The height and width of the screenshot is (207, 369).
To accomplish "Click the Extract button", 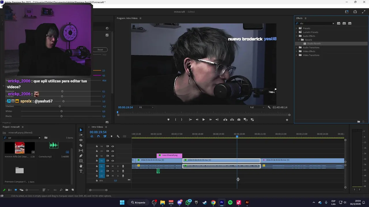I will pos(232,120).
